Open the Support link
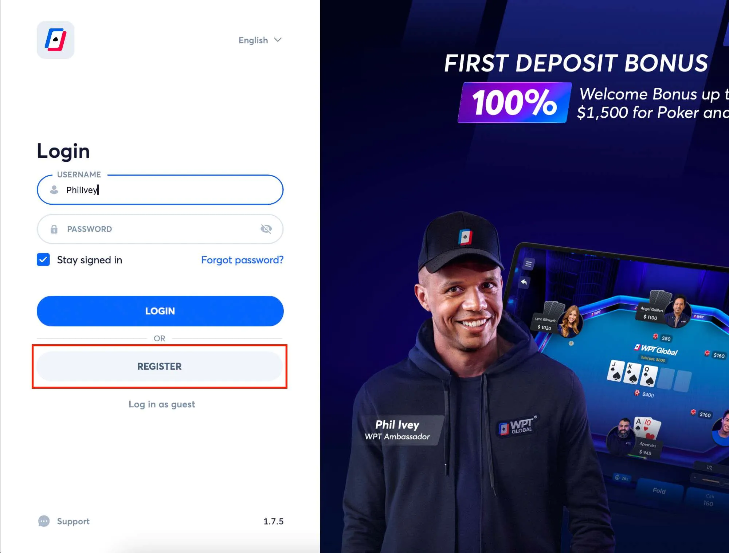Viewport: 729px width, 553px height. [x=73, y=521]
